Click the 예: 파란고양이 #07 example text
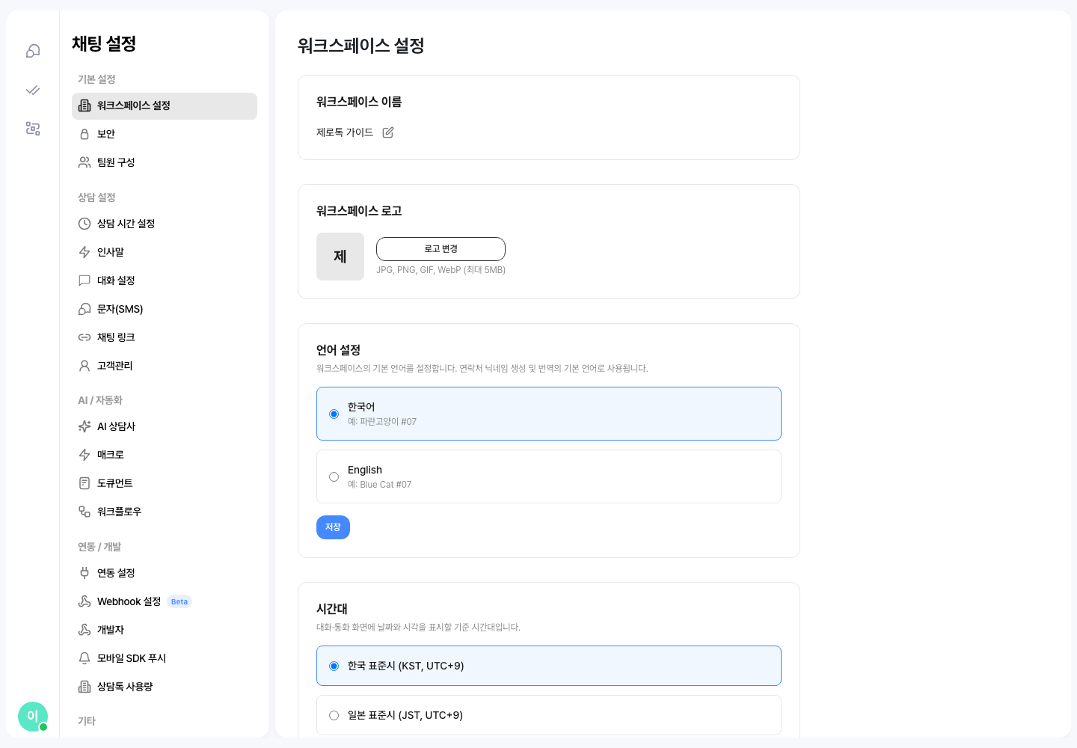The width and height of the screenshot is (1077, 748). pos(382,422)
